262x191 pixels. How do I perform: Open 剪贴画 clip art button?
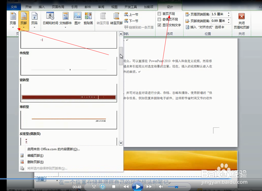pos(88,18)
